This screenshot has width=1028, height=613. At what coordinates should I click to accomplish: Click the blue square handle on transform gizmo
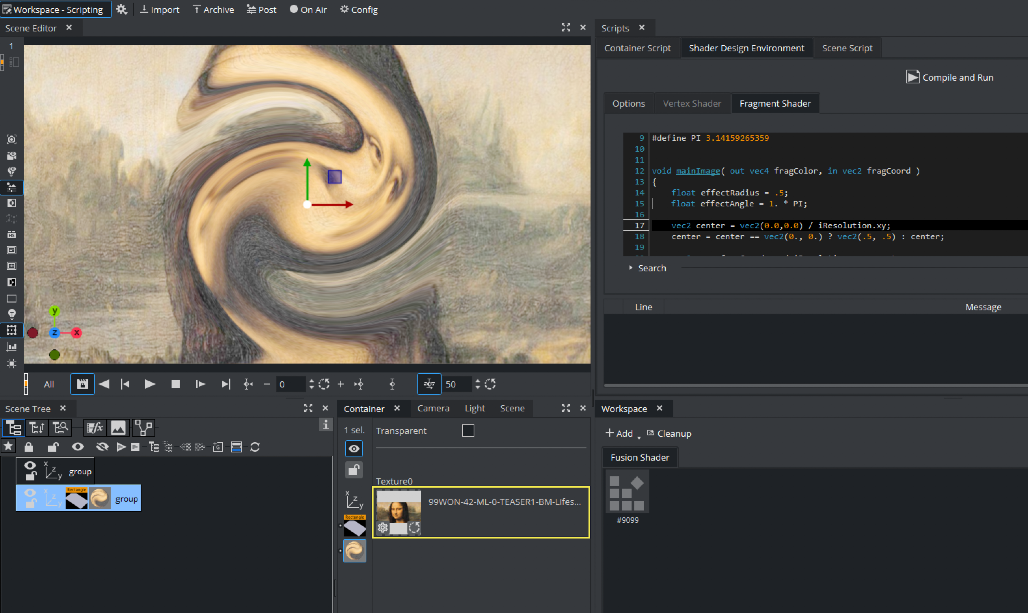335,177
